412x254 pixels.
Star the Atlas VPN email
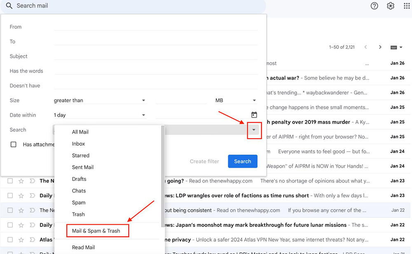tap(21, 239)
